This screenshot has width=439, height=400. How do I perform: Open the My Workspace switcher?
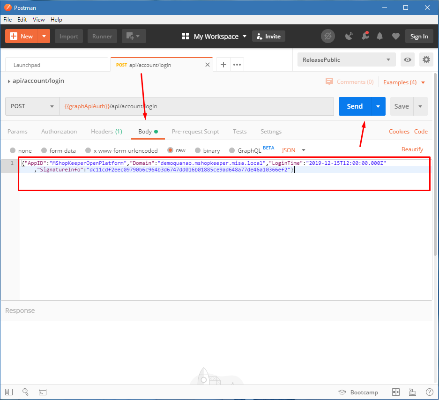(214, 37)
